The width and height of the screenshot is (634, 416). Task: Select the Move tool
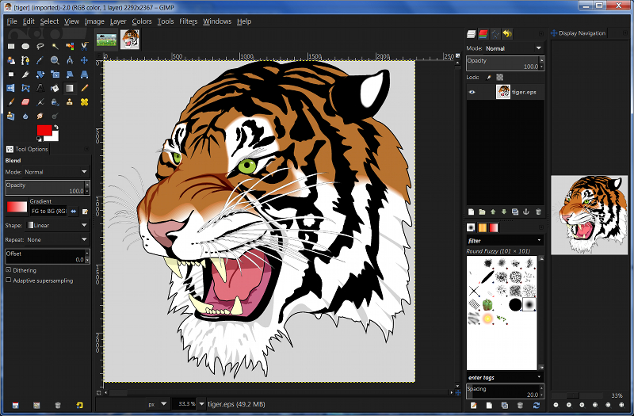coord(84,60)
